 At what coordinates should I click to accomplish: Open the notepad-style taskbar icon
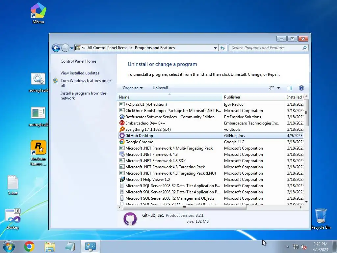tap(70, 246)
